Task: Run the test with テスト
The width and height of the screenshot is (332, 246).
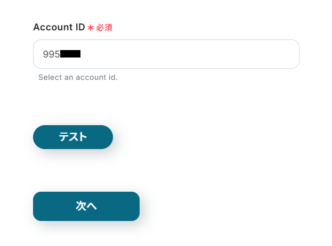Action: (x=73, y=137)
